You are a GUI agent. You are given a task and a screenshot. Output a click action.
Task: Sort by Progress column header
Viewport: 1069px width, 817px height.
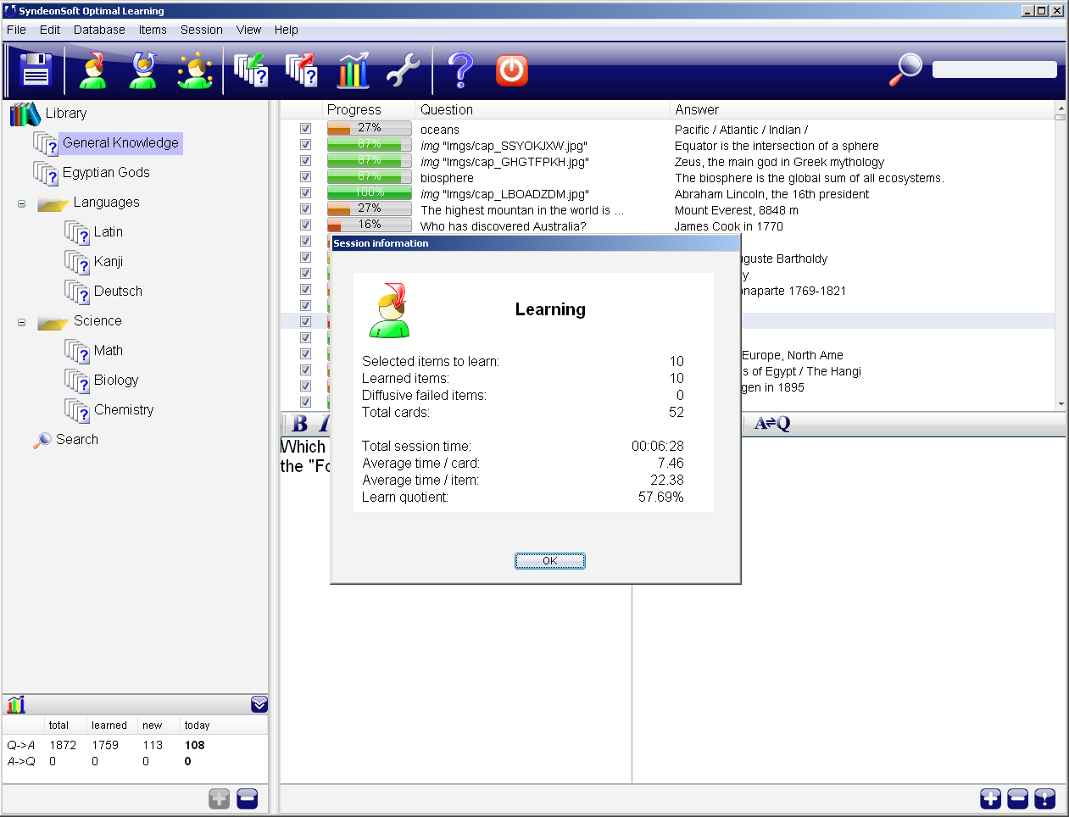(x=354, y=110)
